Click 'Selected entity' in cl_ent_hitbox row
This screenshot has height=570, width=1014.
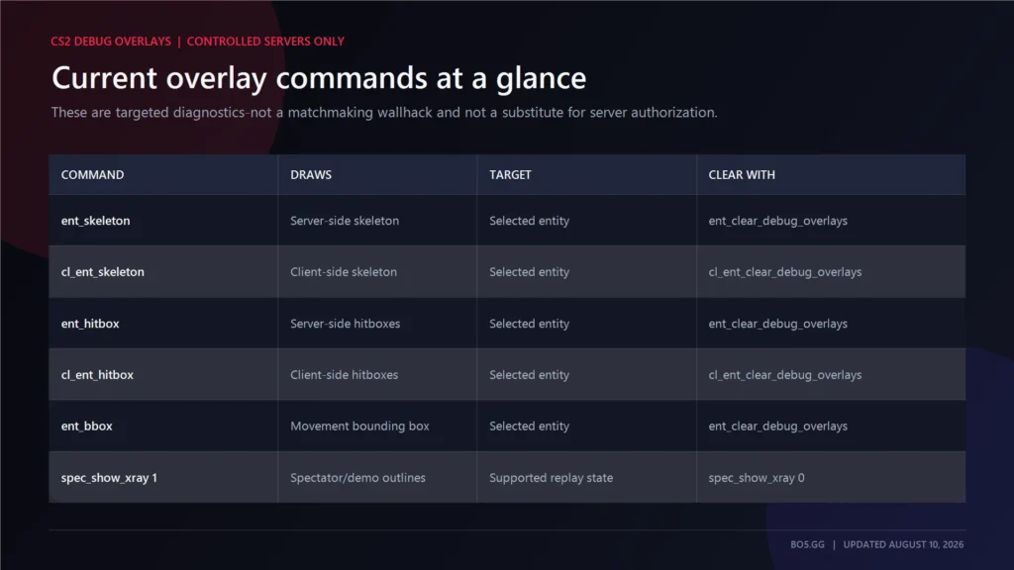[530, 375]
